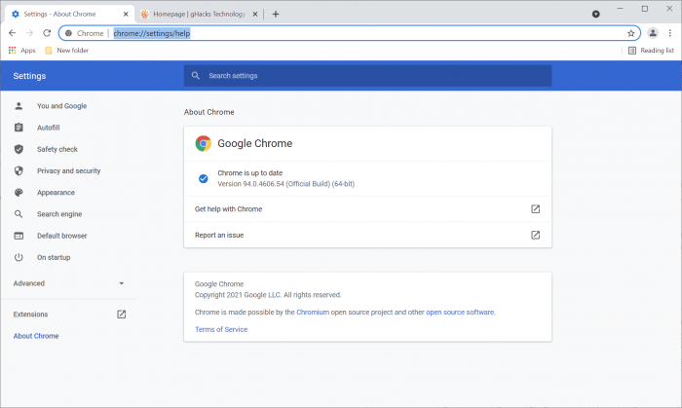Click the Search settings field

pos(367,76)
